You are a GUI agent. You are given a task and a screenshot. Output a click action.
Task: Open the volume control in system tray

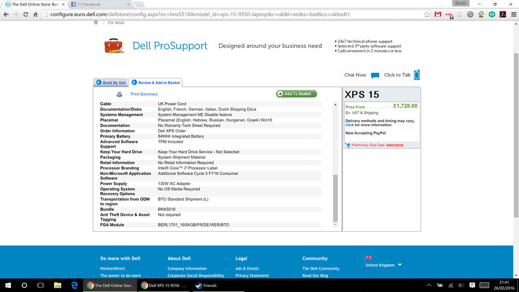[x=461, y=285]
